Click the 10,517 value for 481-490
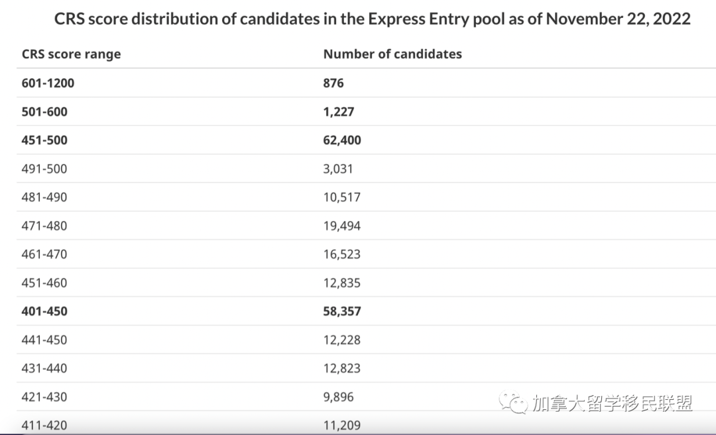This screenshot has height=435, width=716. click(x=342, y=197)
